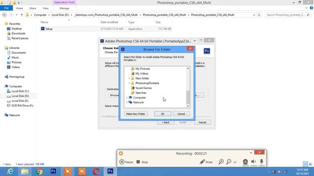Click Cancel in Browse For Folder dialog
This screenshot has width=314, height=176.
click(181, 114)
